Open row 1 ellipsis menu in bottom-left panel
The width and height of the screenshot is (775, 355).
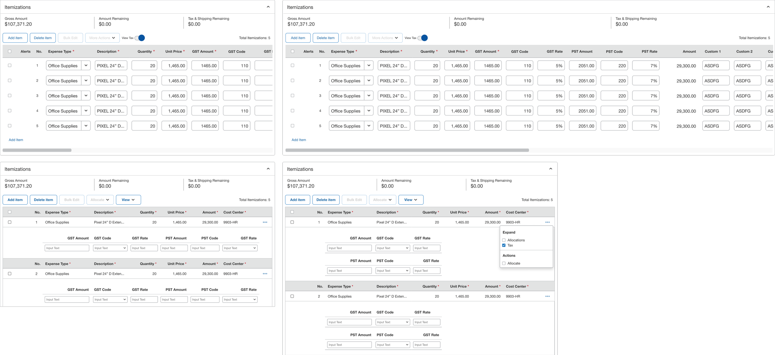(x=265, y=222)
